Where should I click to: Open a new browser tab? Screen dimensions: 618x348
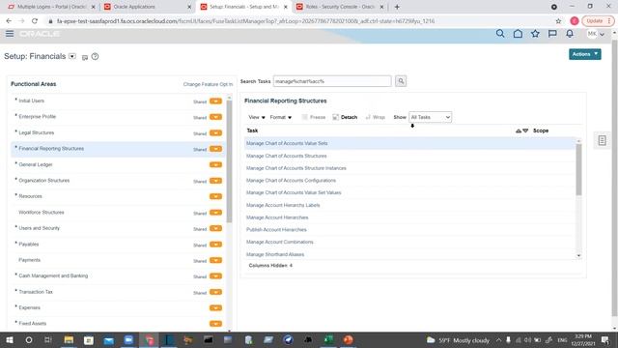pos(397,7)
